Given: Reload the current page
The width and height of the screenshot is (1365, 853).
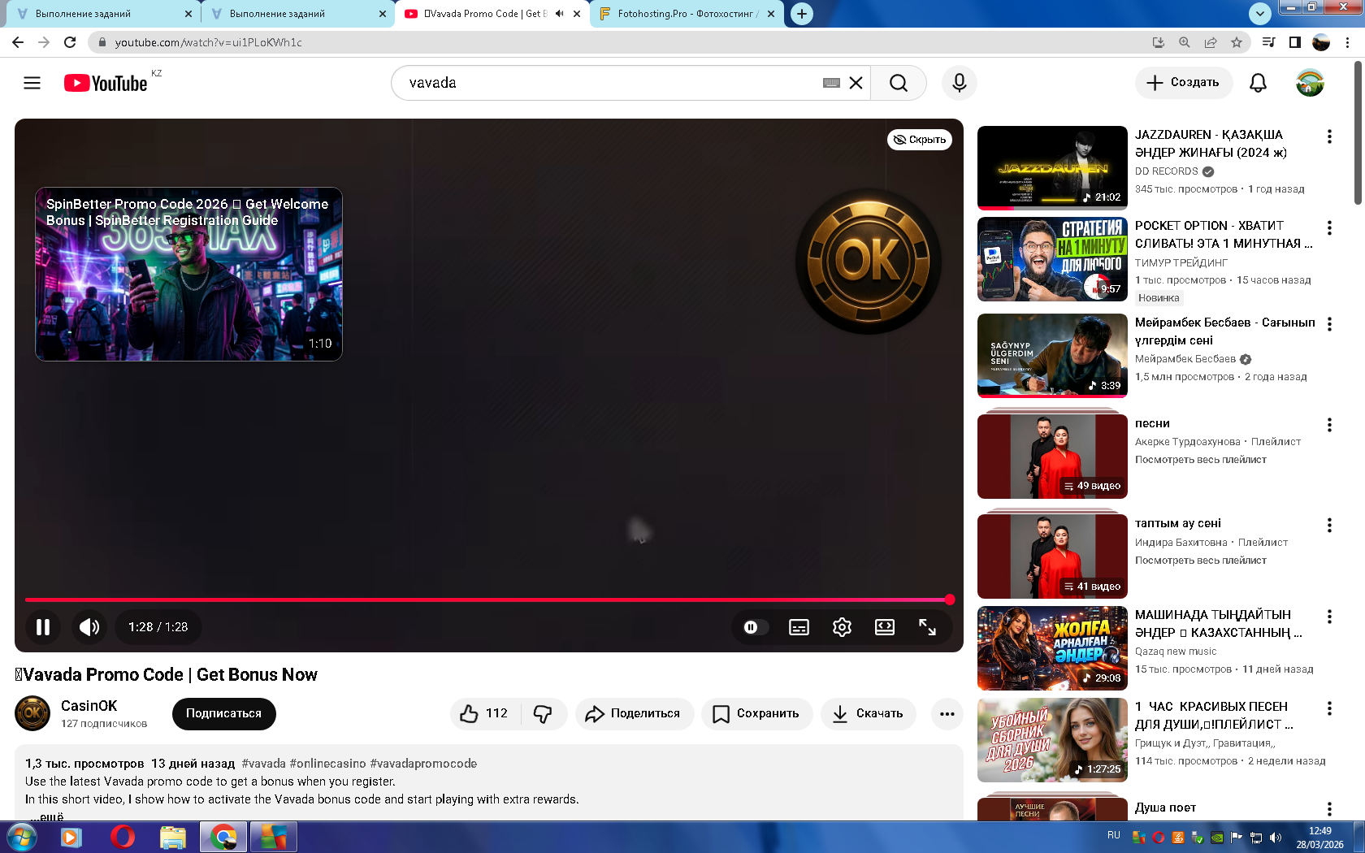Looking at the screenshot, I should coord(70,42).
